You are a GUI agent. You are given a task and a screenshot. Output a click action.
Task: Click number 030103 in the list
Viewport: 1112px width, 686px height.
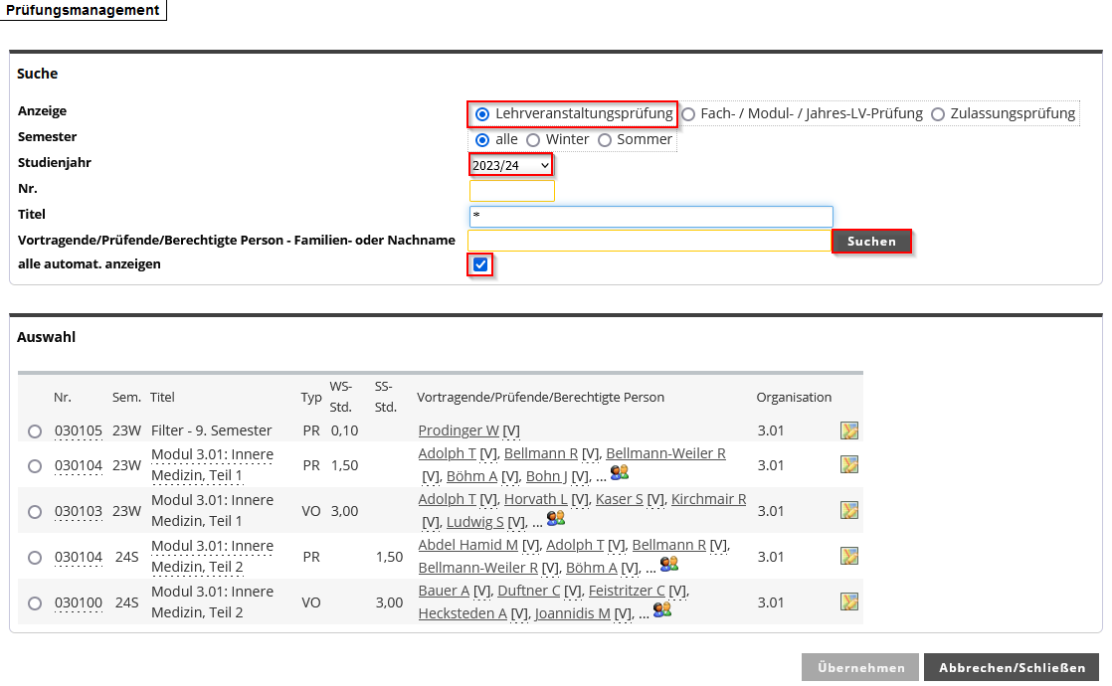coord(78,511)
